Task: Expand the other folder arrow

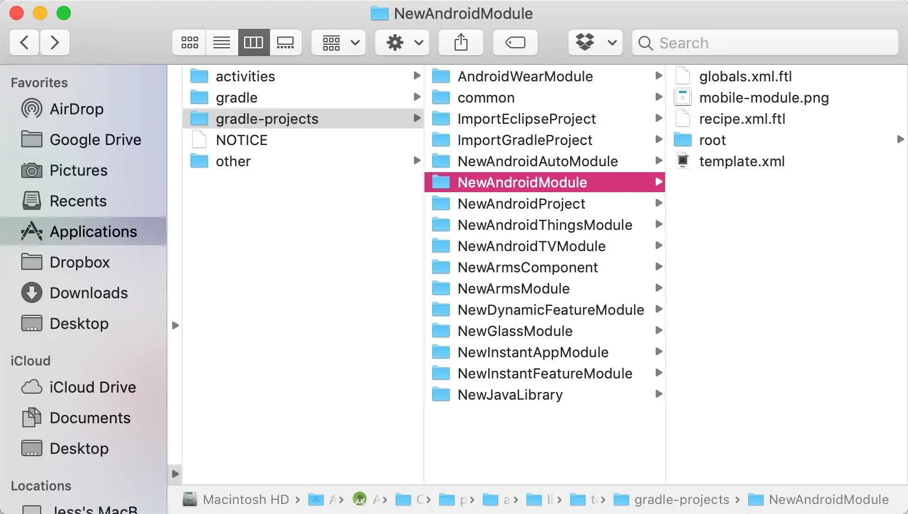Action: (417, 160)
